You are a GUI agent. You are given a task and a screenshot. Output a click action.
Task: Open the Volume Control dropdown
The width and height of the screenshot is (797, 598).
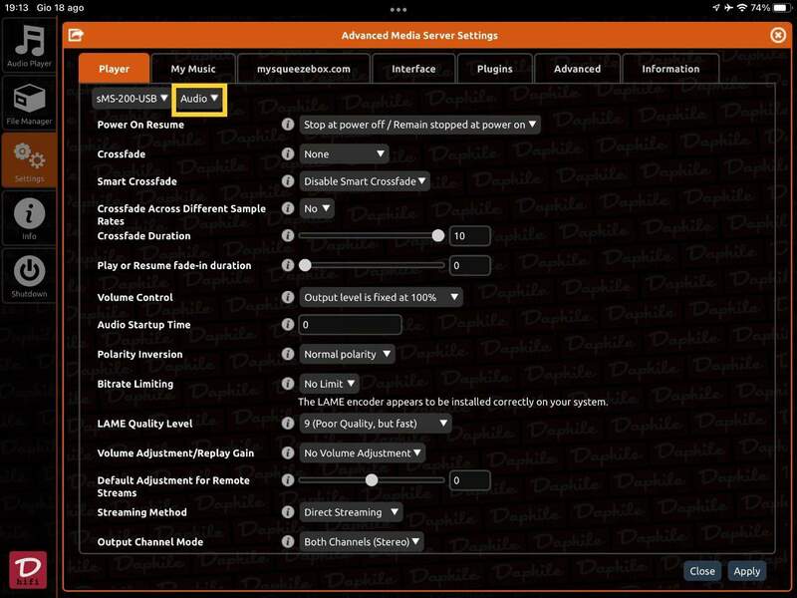point(382,297)
